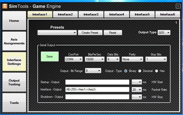Viewport: 183px width, 115px height.
Task: Open the ComPort COM4 dropdown
Action: (x=74, y=59)
